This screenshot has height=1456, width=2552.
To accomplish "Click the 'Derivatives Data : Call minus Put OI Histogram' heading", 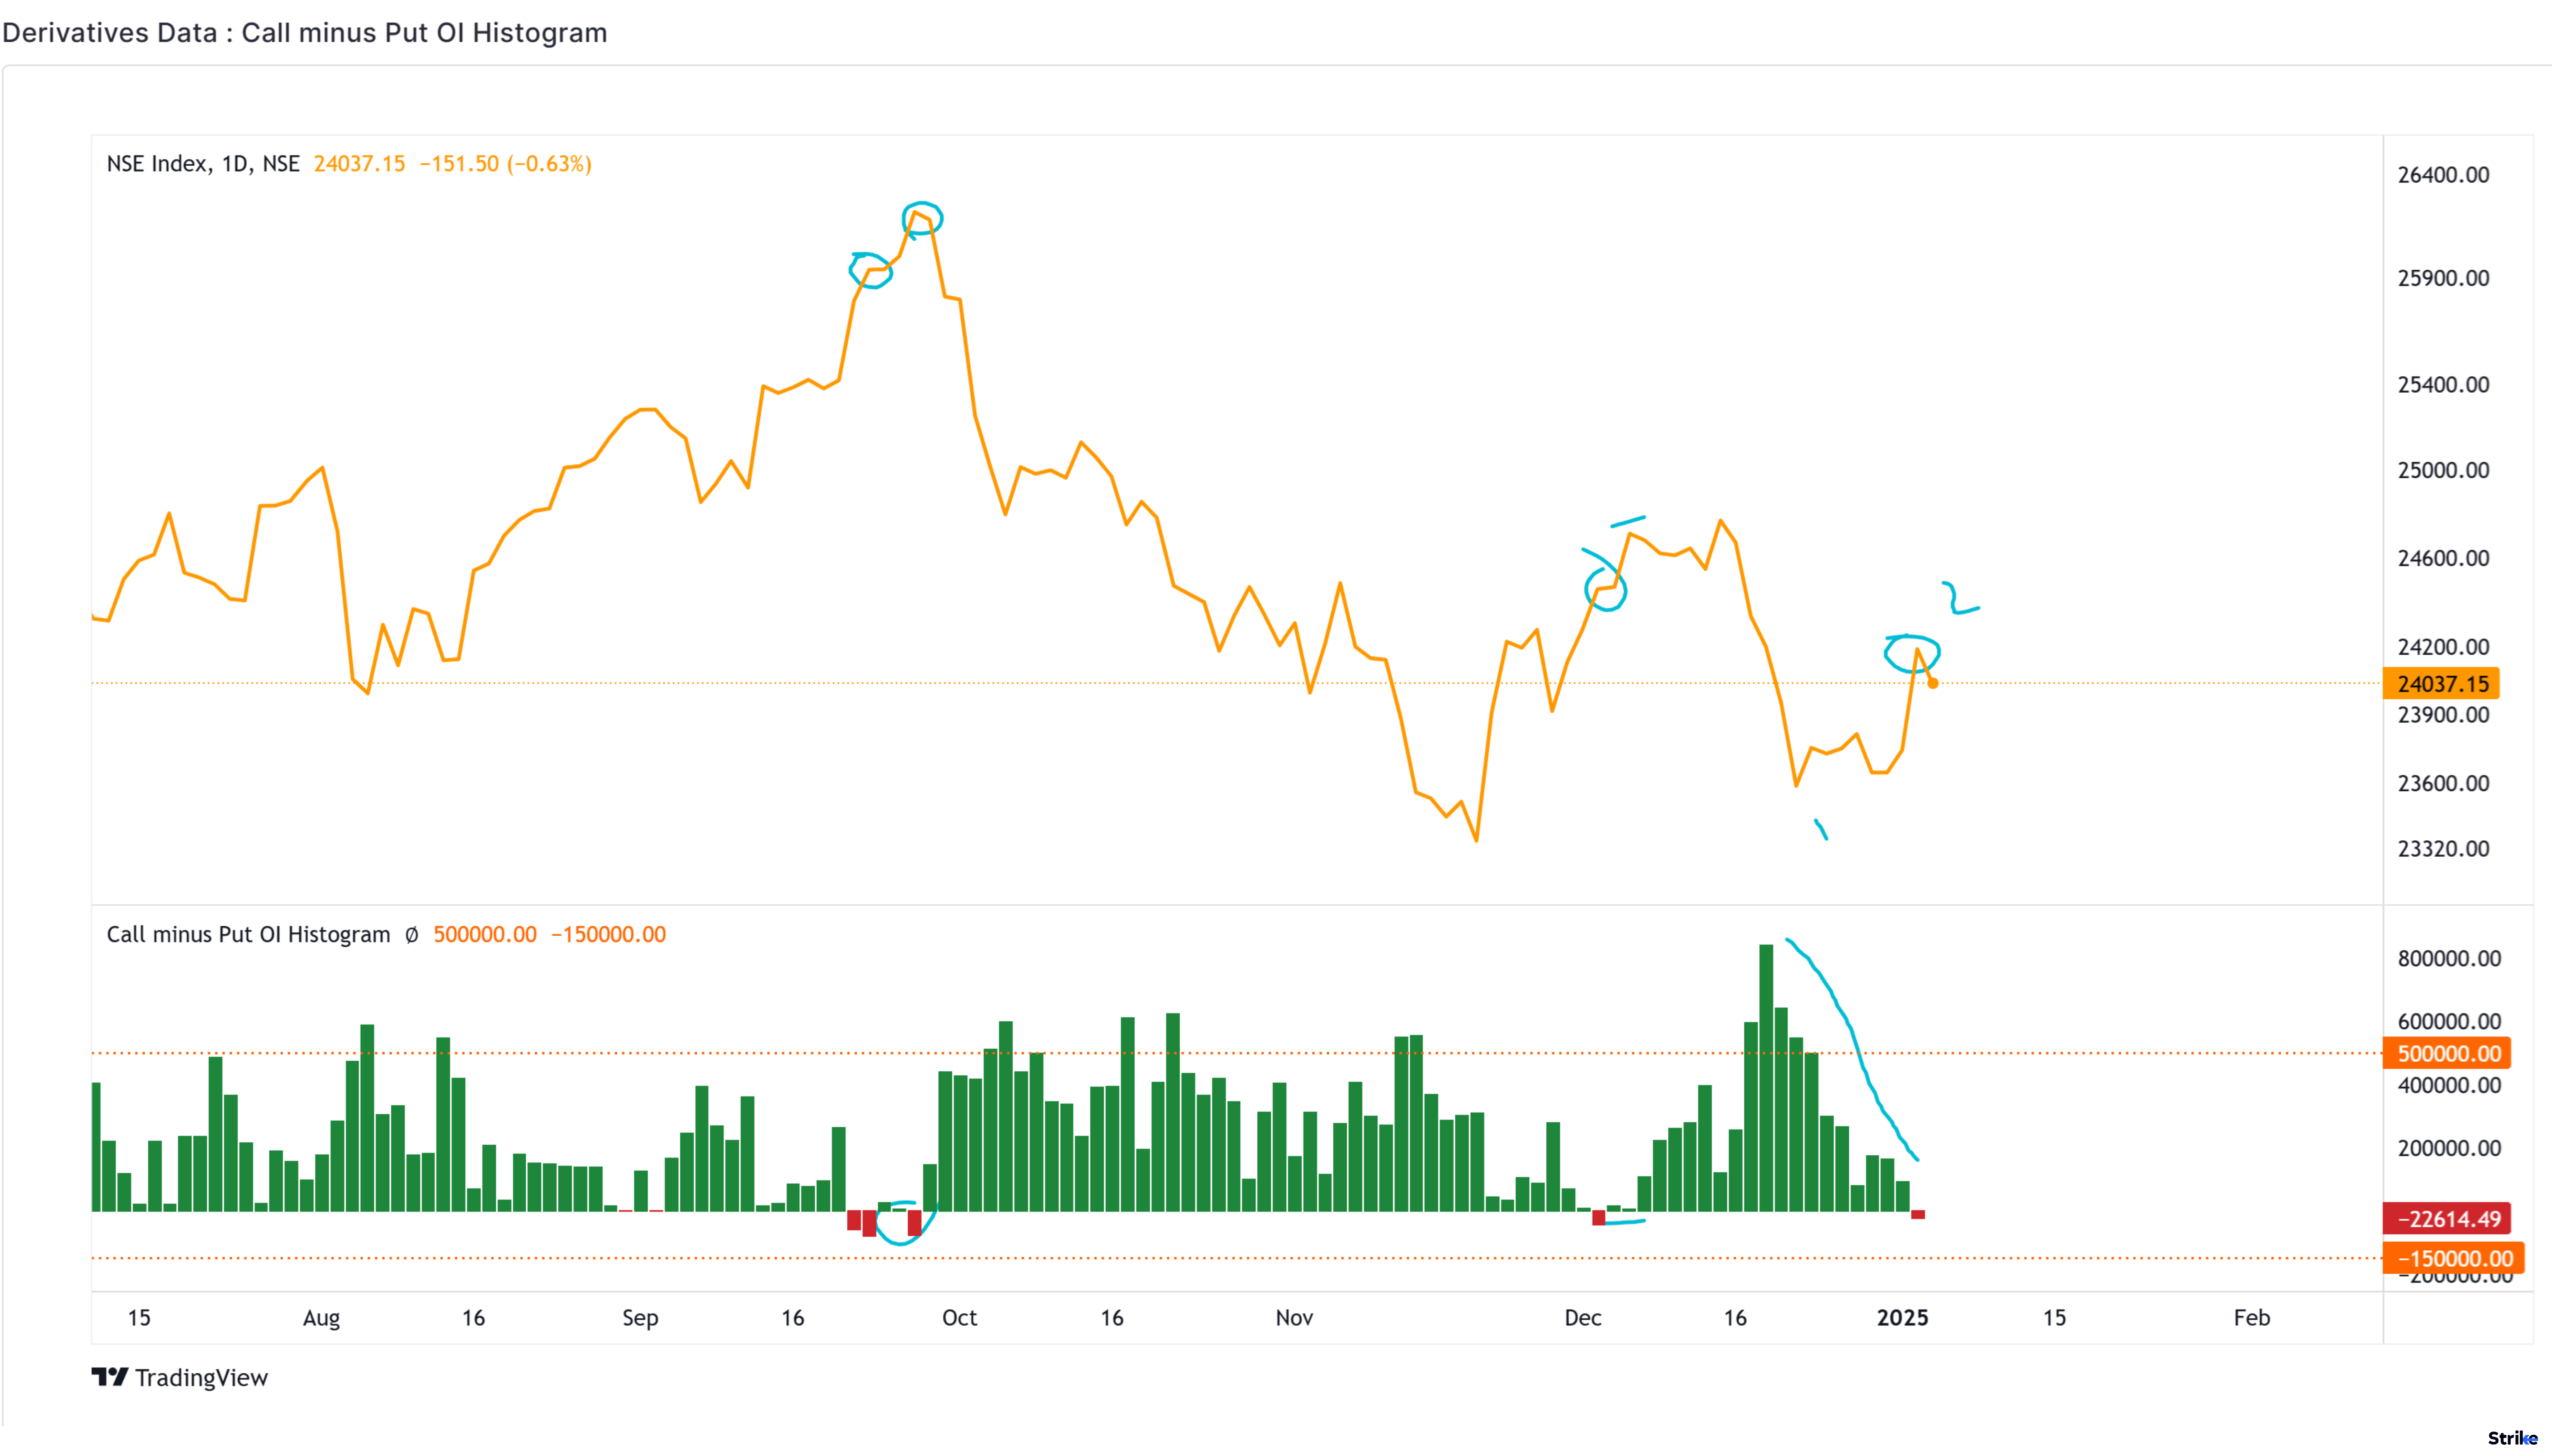I will (x=305, y=33).
